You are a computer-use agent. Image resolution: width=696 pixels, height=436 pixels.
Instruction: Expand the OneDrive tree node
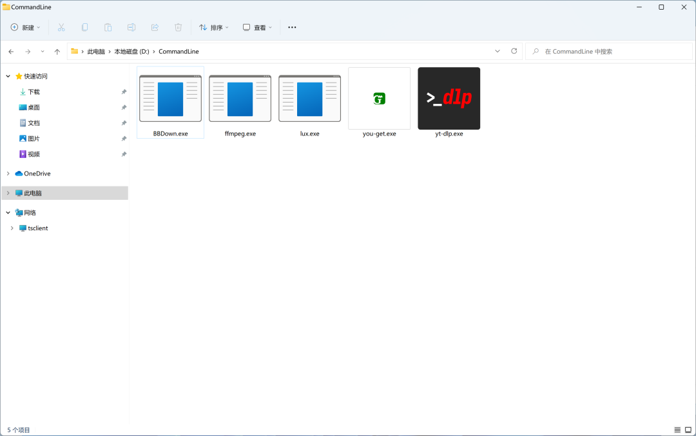[x=8, y=173]
